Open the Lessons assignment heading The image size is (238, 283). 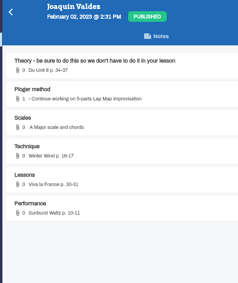tap(24, 175)
